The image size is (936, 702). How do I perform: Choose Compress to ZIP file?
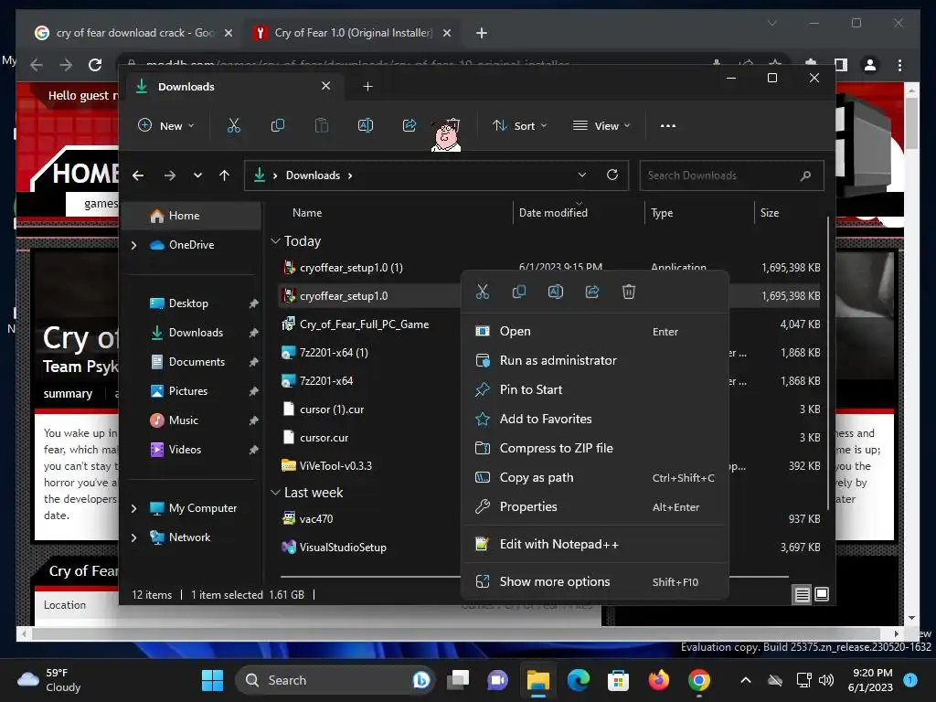(595, 448)
